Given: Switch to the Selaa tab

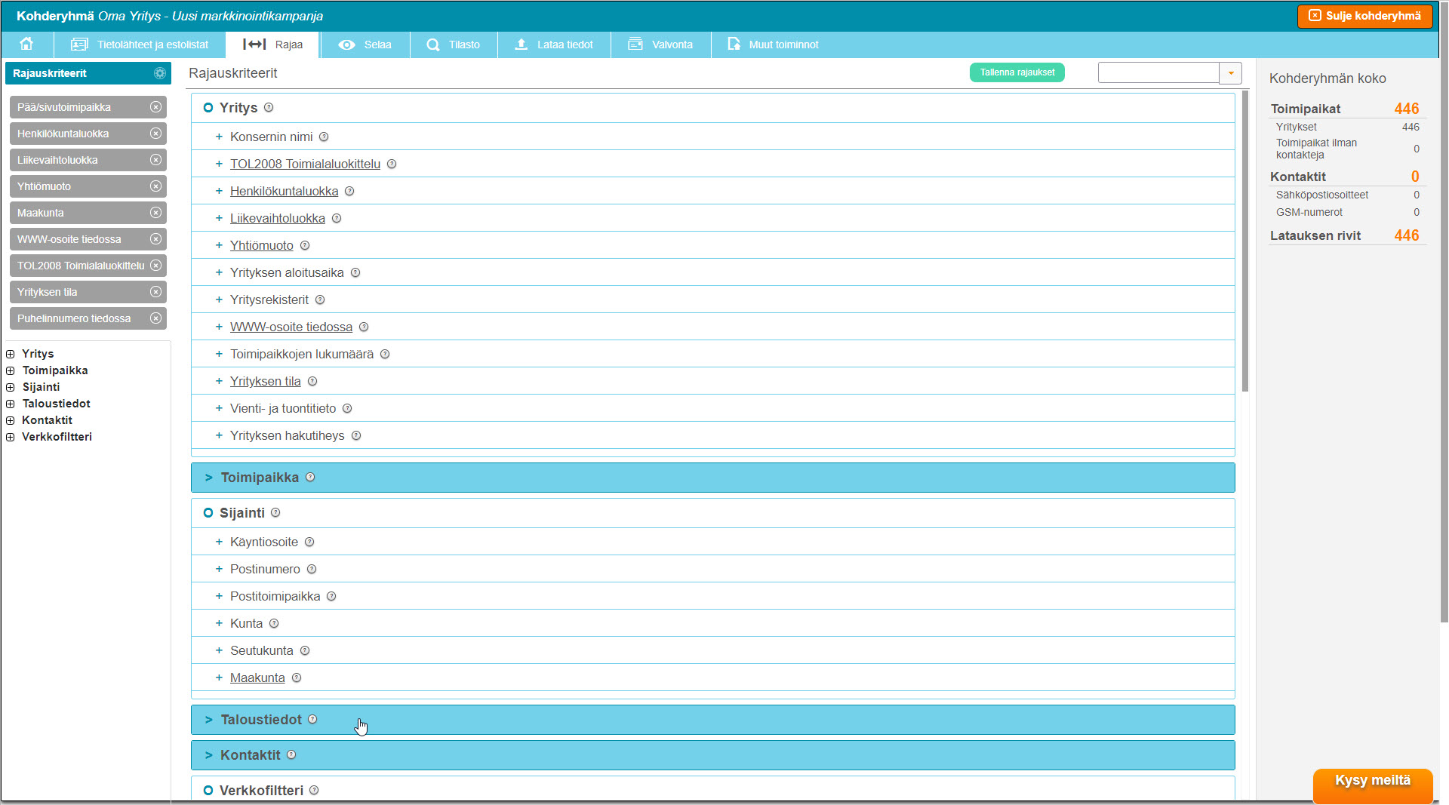Looking at the screenshot, I should coord(365,45).
